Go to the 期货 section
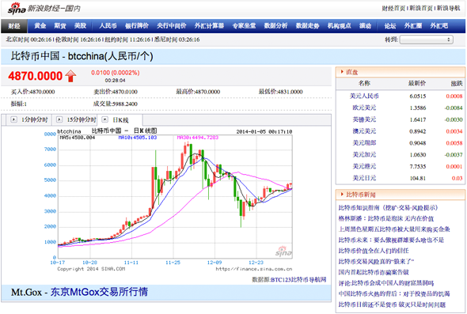This screenshot has width=467, height=314. (x=60, y=26)
